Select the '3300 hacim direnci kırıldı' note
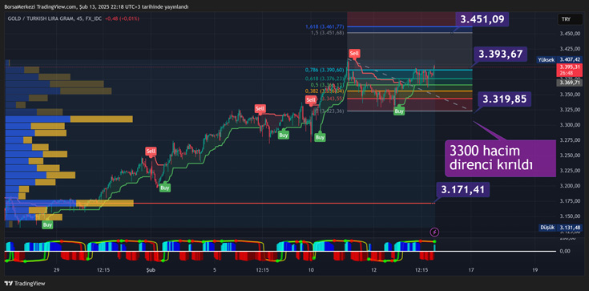The height and width of the screenshot is (291, 589). tap(500, 158)
